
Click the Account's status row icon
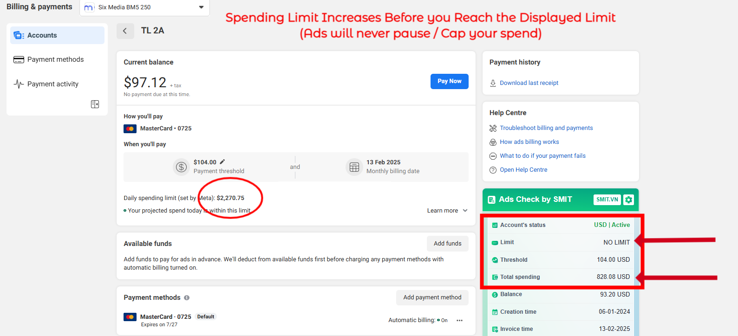pos(495,226)
